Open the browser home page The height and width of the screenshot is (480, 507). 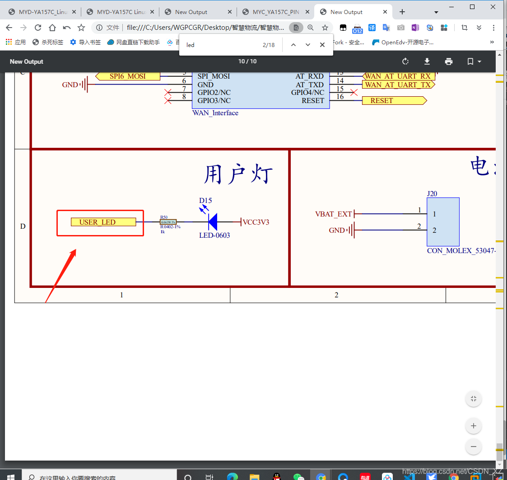(52, 28)
